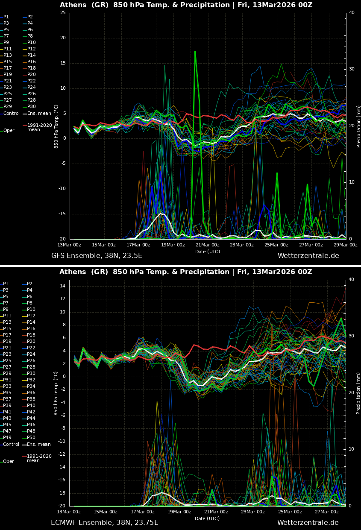Click 850 hPa Temp. axis label on ECMWF chart
The width and height of the screenshot is (361, 530).
click(x=56, y=393)
